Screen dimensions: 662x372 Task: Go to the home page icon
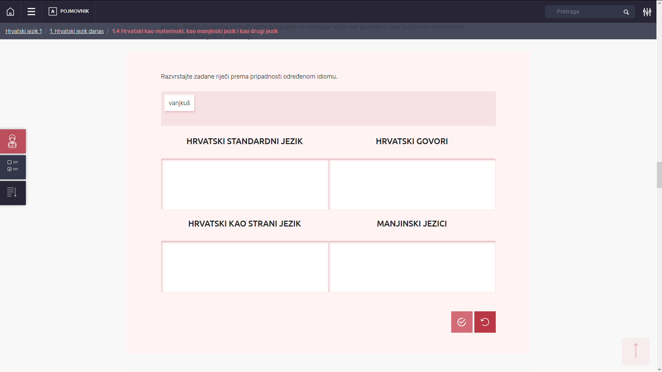coord(10,12)
